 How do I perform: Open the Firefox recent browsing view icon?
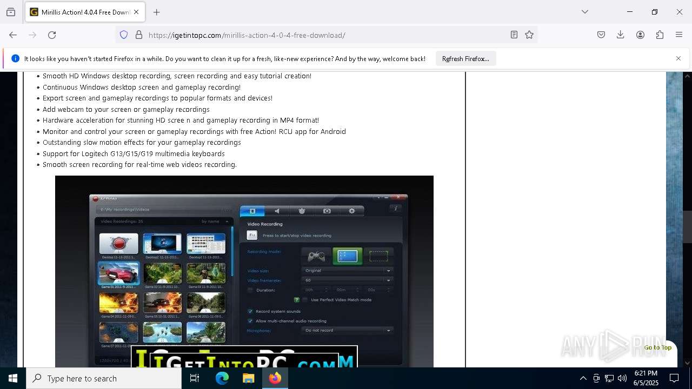click(11, 12)
